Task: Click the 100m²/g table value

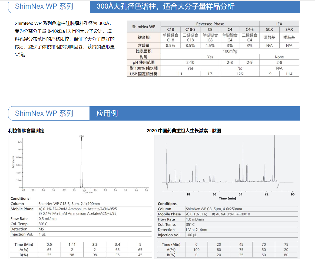Action: pyautogui.click(x=230, y=51)
